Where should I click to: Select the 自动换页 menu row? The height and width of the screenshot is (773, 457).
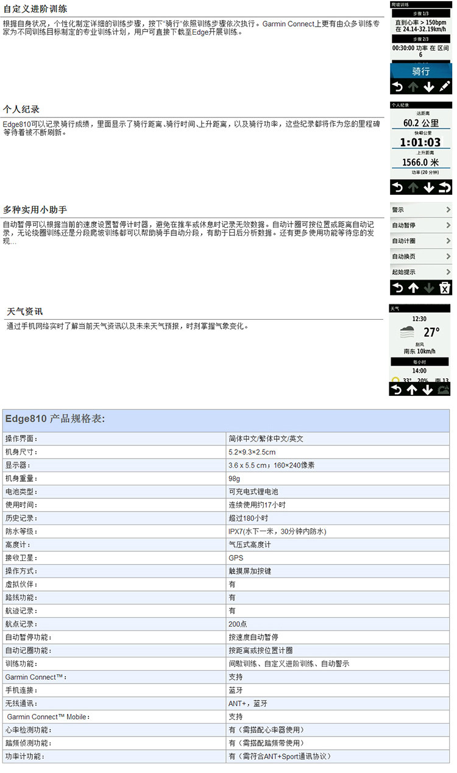421,257
